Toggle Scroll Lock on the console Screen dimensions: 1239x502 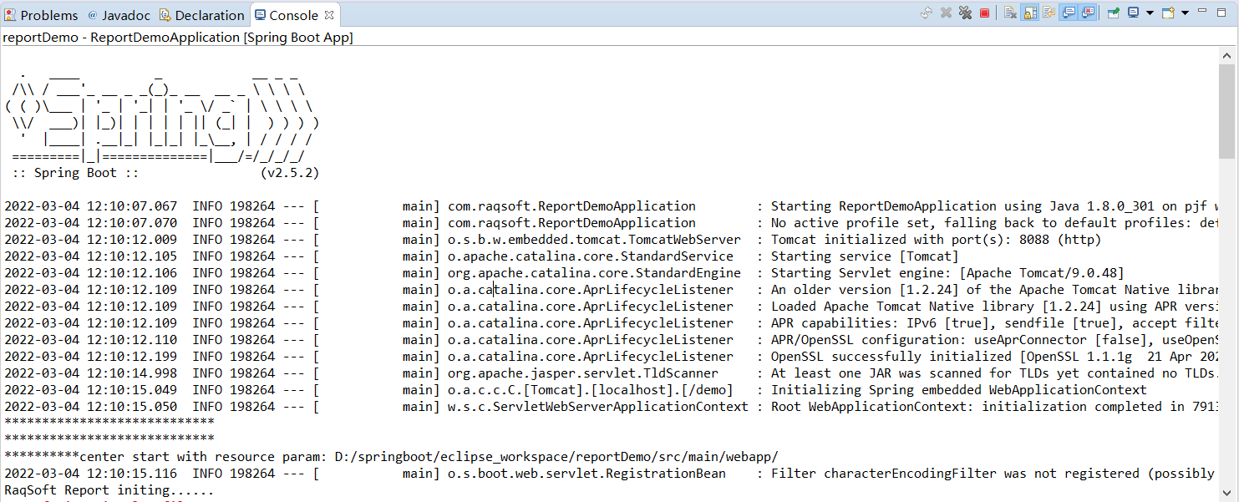[x=1029, y=13]
